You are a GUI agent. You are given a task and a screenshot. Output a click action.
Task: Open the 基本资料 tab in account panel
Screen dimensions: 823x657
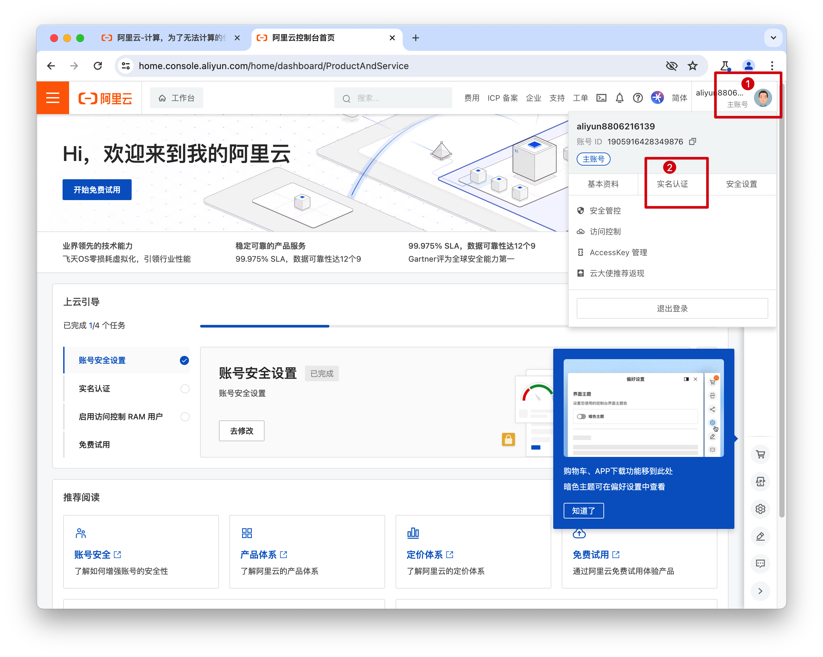[603, 184]
